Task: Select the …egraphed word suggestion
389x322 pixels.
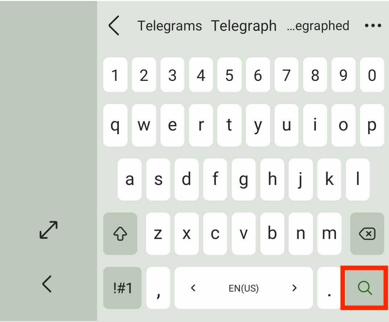Action: pyautogui.click(x=318, y=26)
